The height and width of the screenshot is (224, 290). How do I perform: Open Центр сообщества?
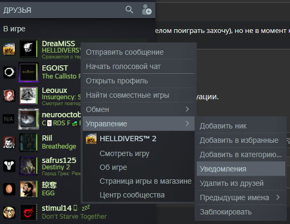(132, 195)
